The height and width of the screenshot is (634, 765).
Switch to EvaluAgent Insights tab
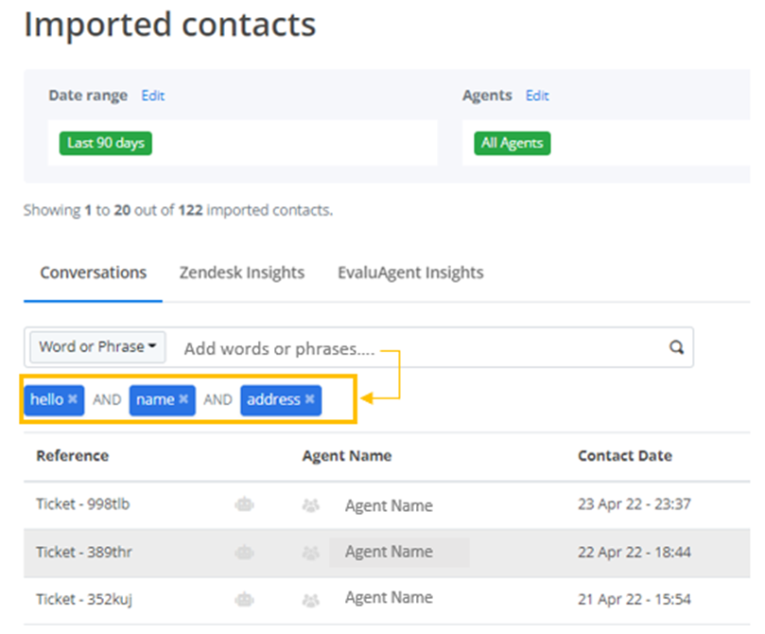(x=410, y=273)
